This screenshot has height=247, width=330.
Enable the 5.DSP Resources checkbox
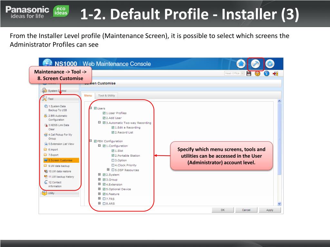coord(113,170)
